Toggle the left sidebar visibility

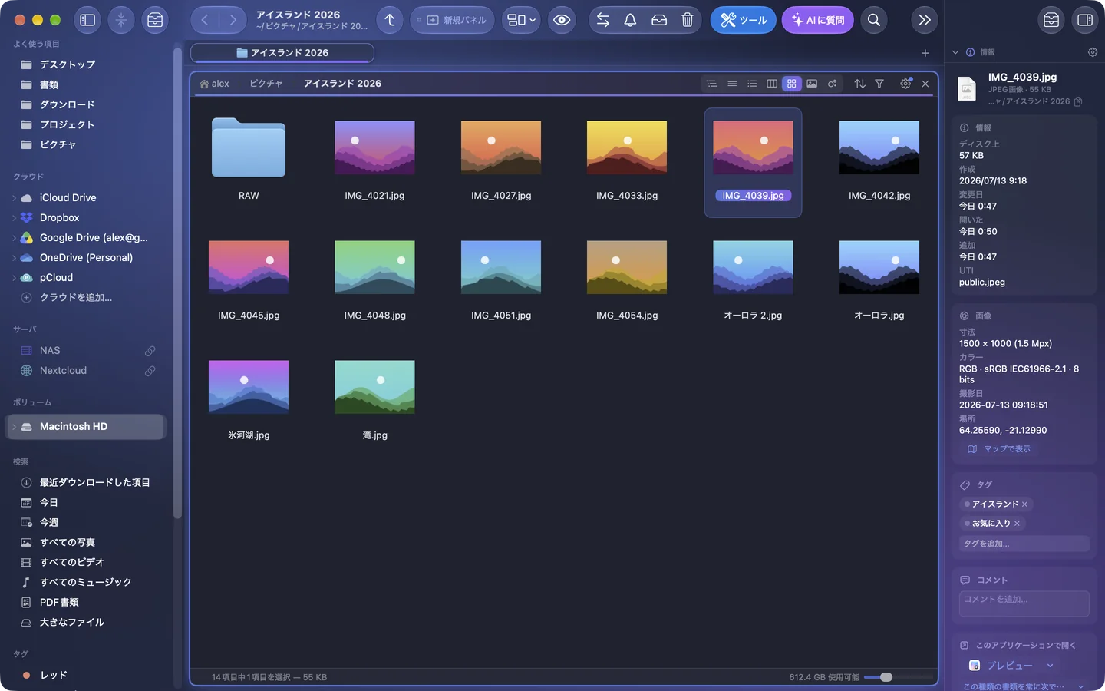[87, 20]
